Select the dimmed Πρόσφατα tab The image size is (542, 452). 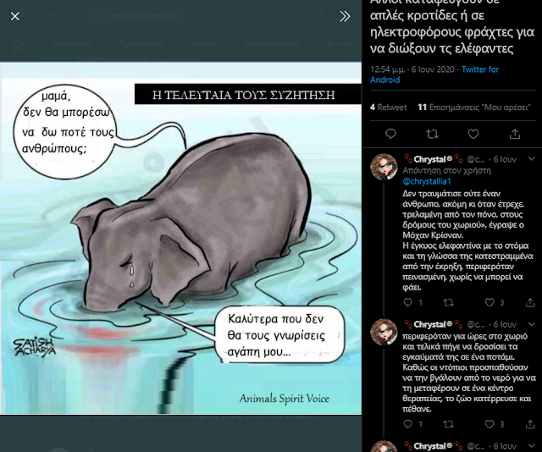tap(141, 44)
